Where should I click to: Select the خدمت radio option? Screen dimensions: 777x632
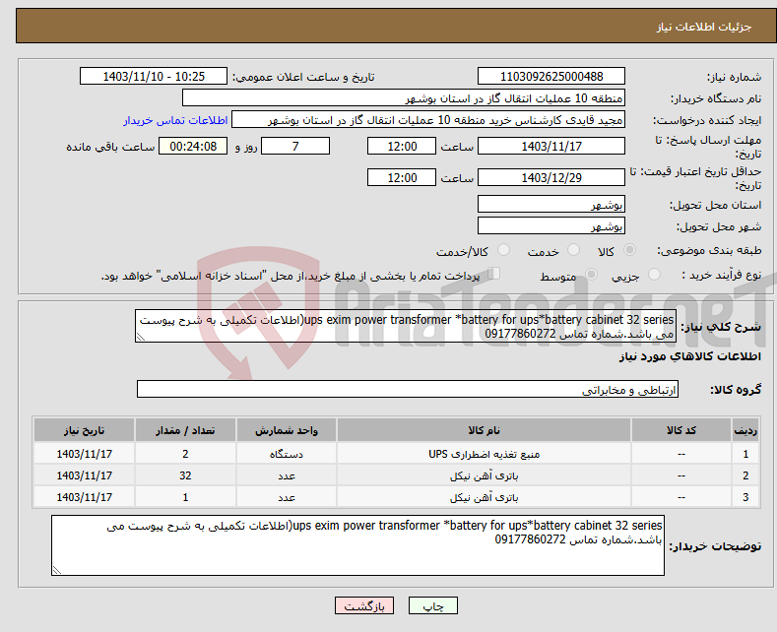pos(567,251)
